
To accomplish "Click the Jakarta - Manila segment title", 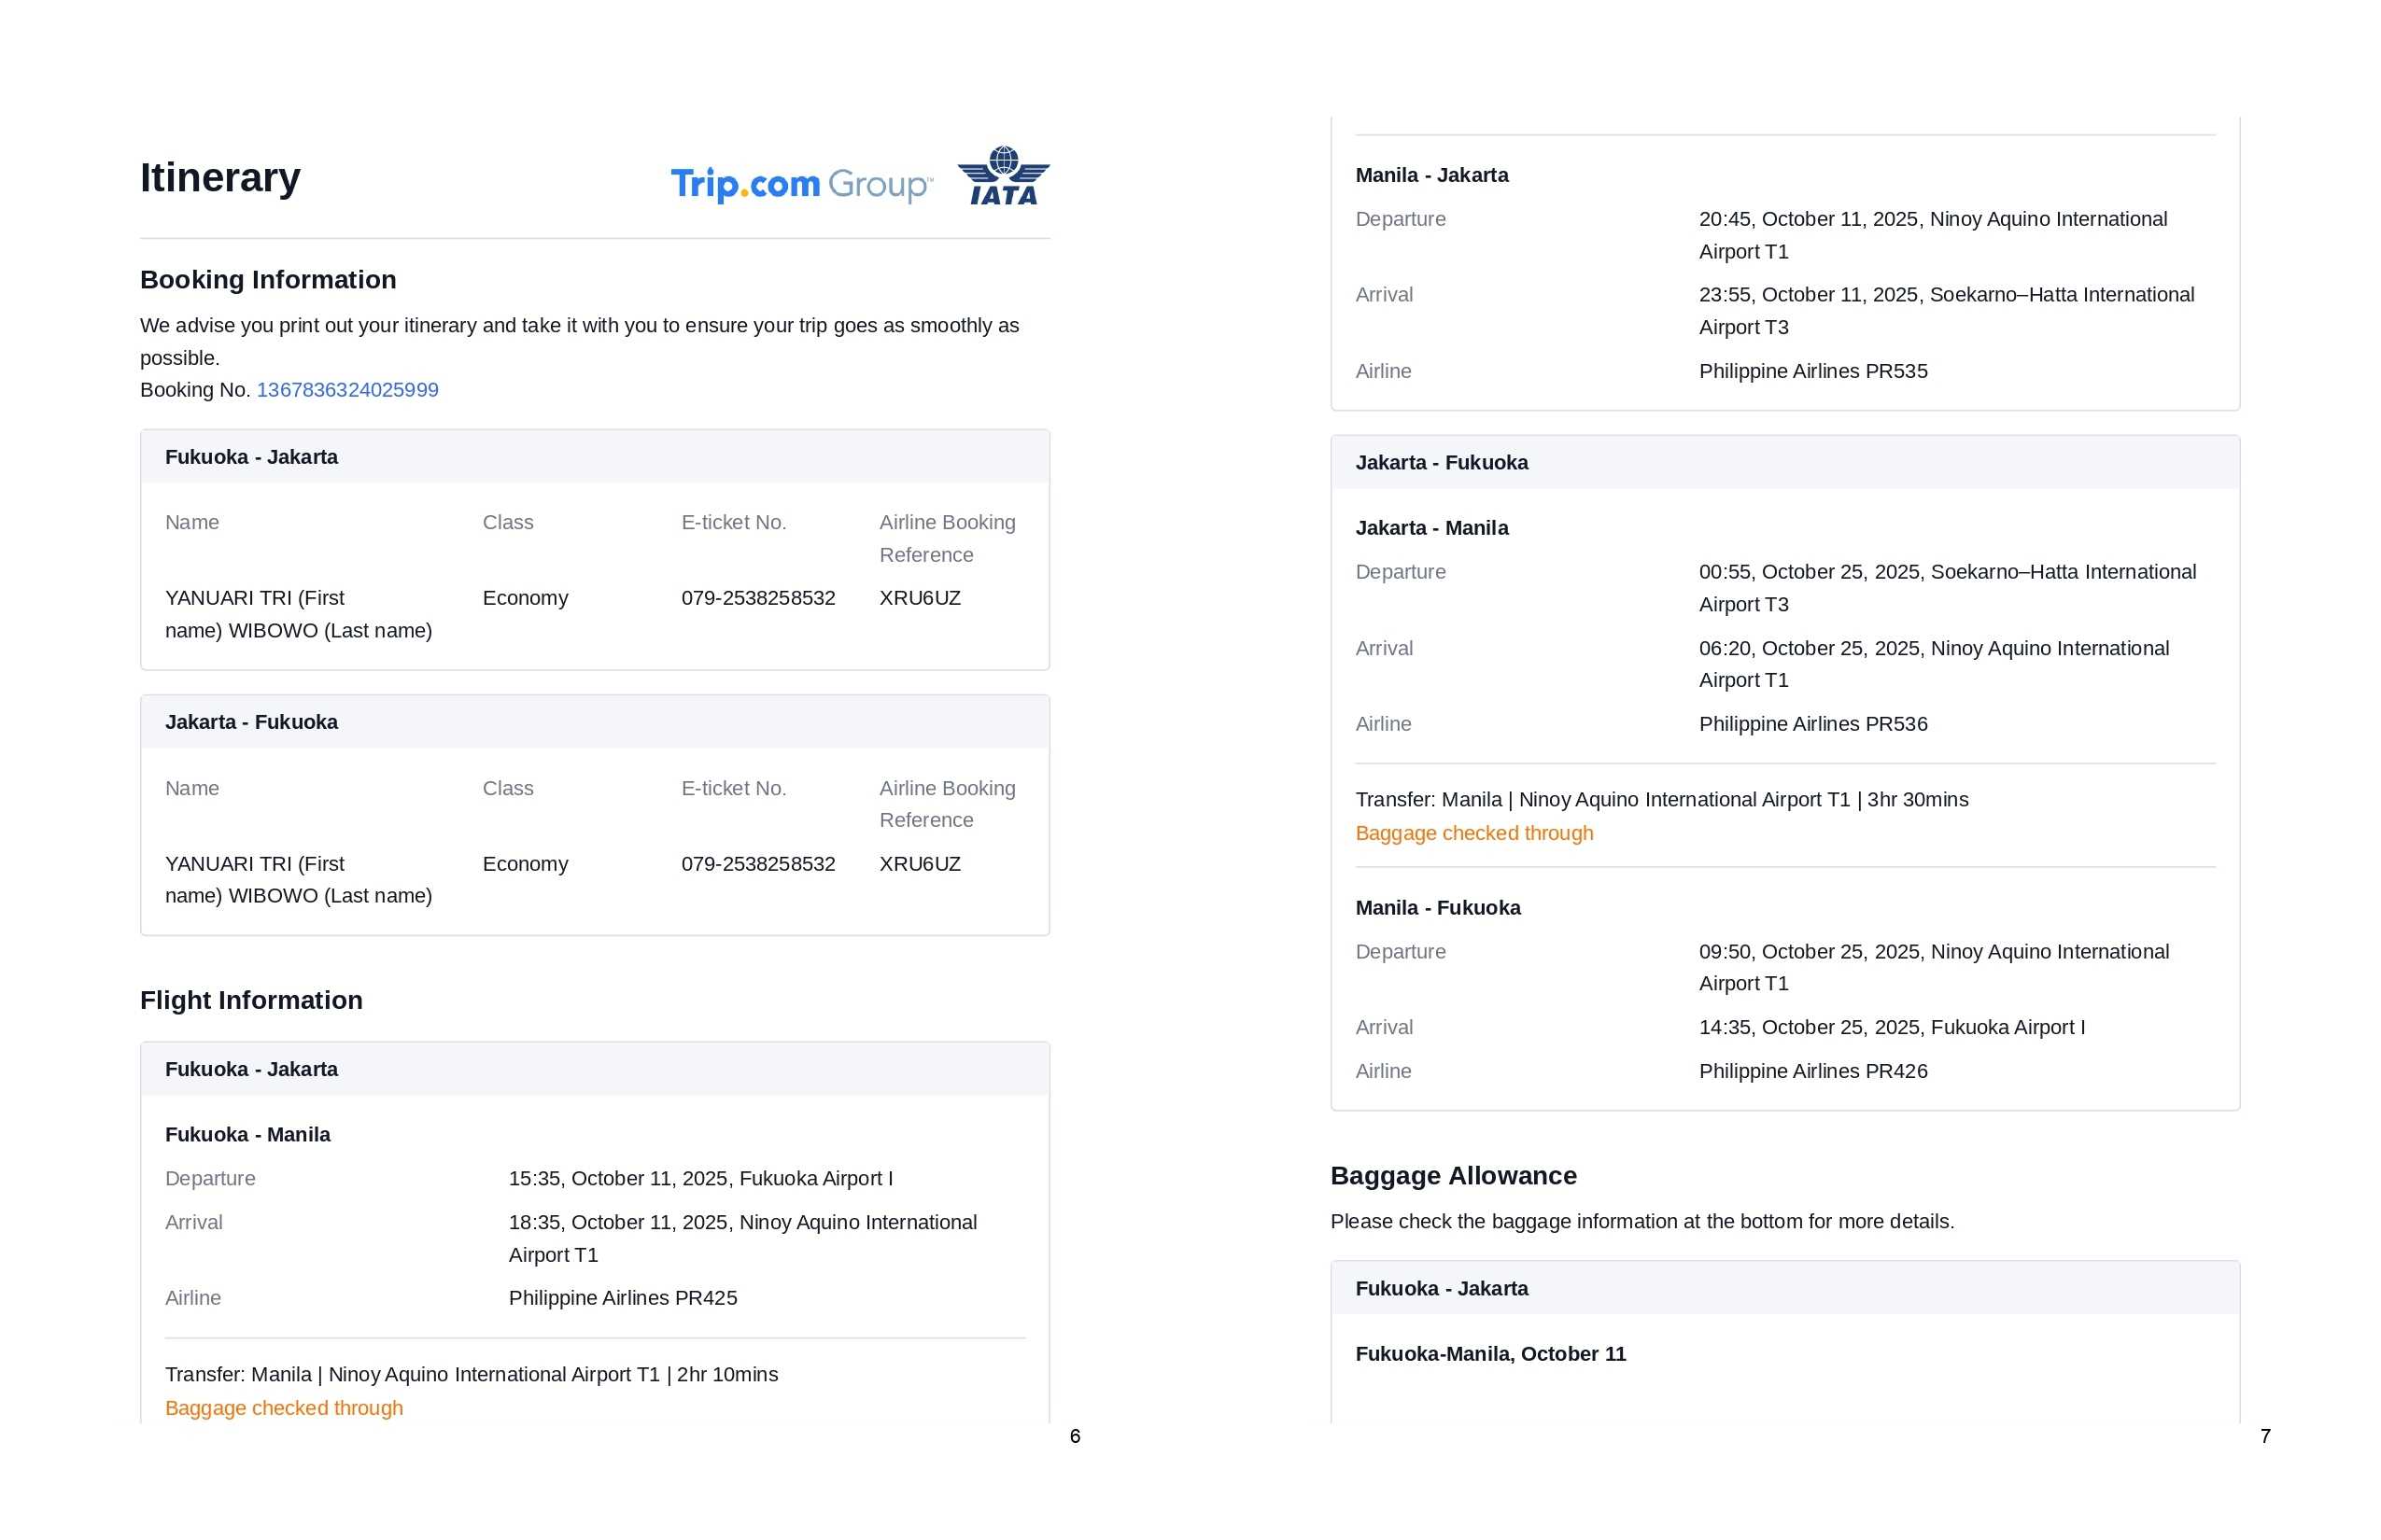I will (x=1430, y=528).
